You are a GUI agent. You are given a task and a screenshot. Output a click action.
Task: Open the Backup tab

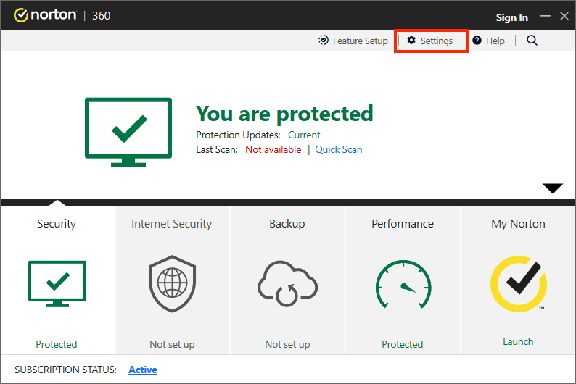[287, 224]
